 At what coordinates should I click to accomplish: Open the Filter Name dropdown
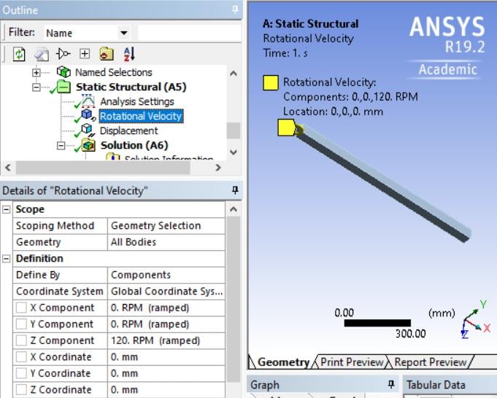[123, 33]
